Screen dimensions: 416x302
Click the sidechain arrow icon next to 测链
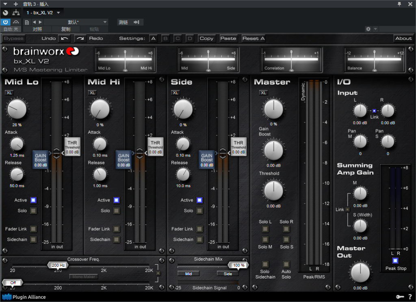point(136,22)
